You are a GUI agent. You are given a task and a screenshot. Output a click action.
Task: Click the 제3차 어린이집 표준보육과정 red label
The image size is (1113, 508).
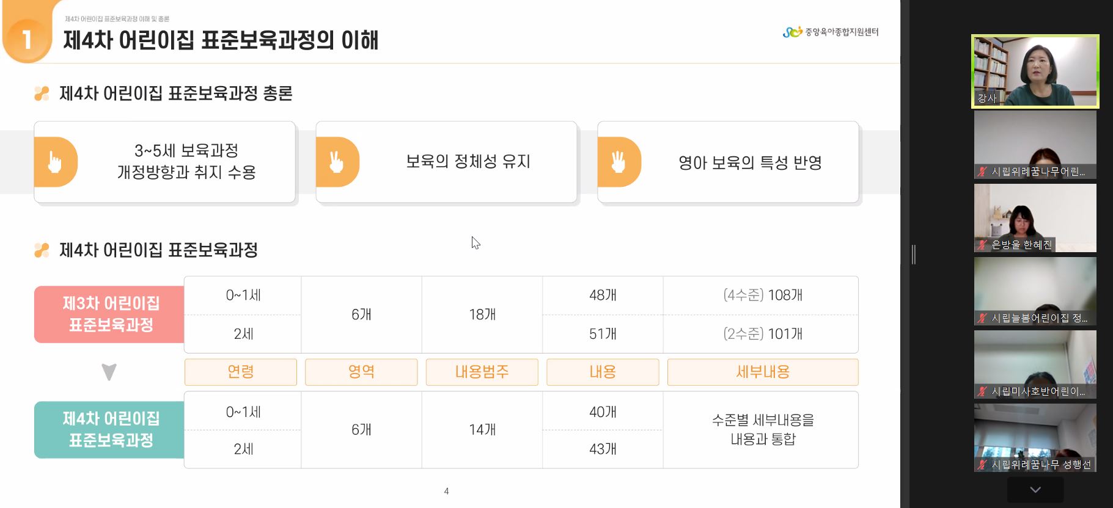(109, 314)
